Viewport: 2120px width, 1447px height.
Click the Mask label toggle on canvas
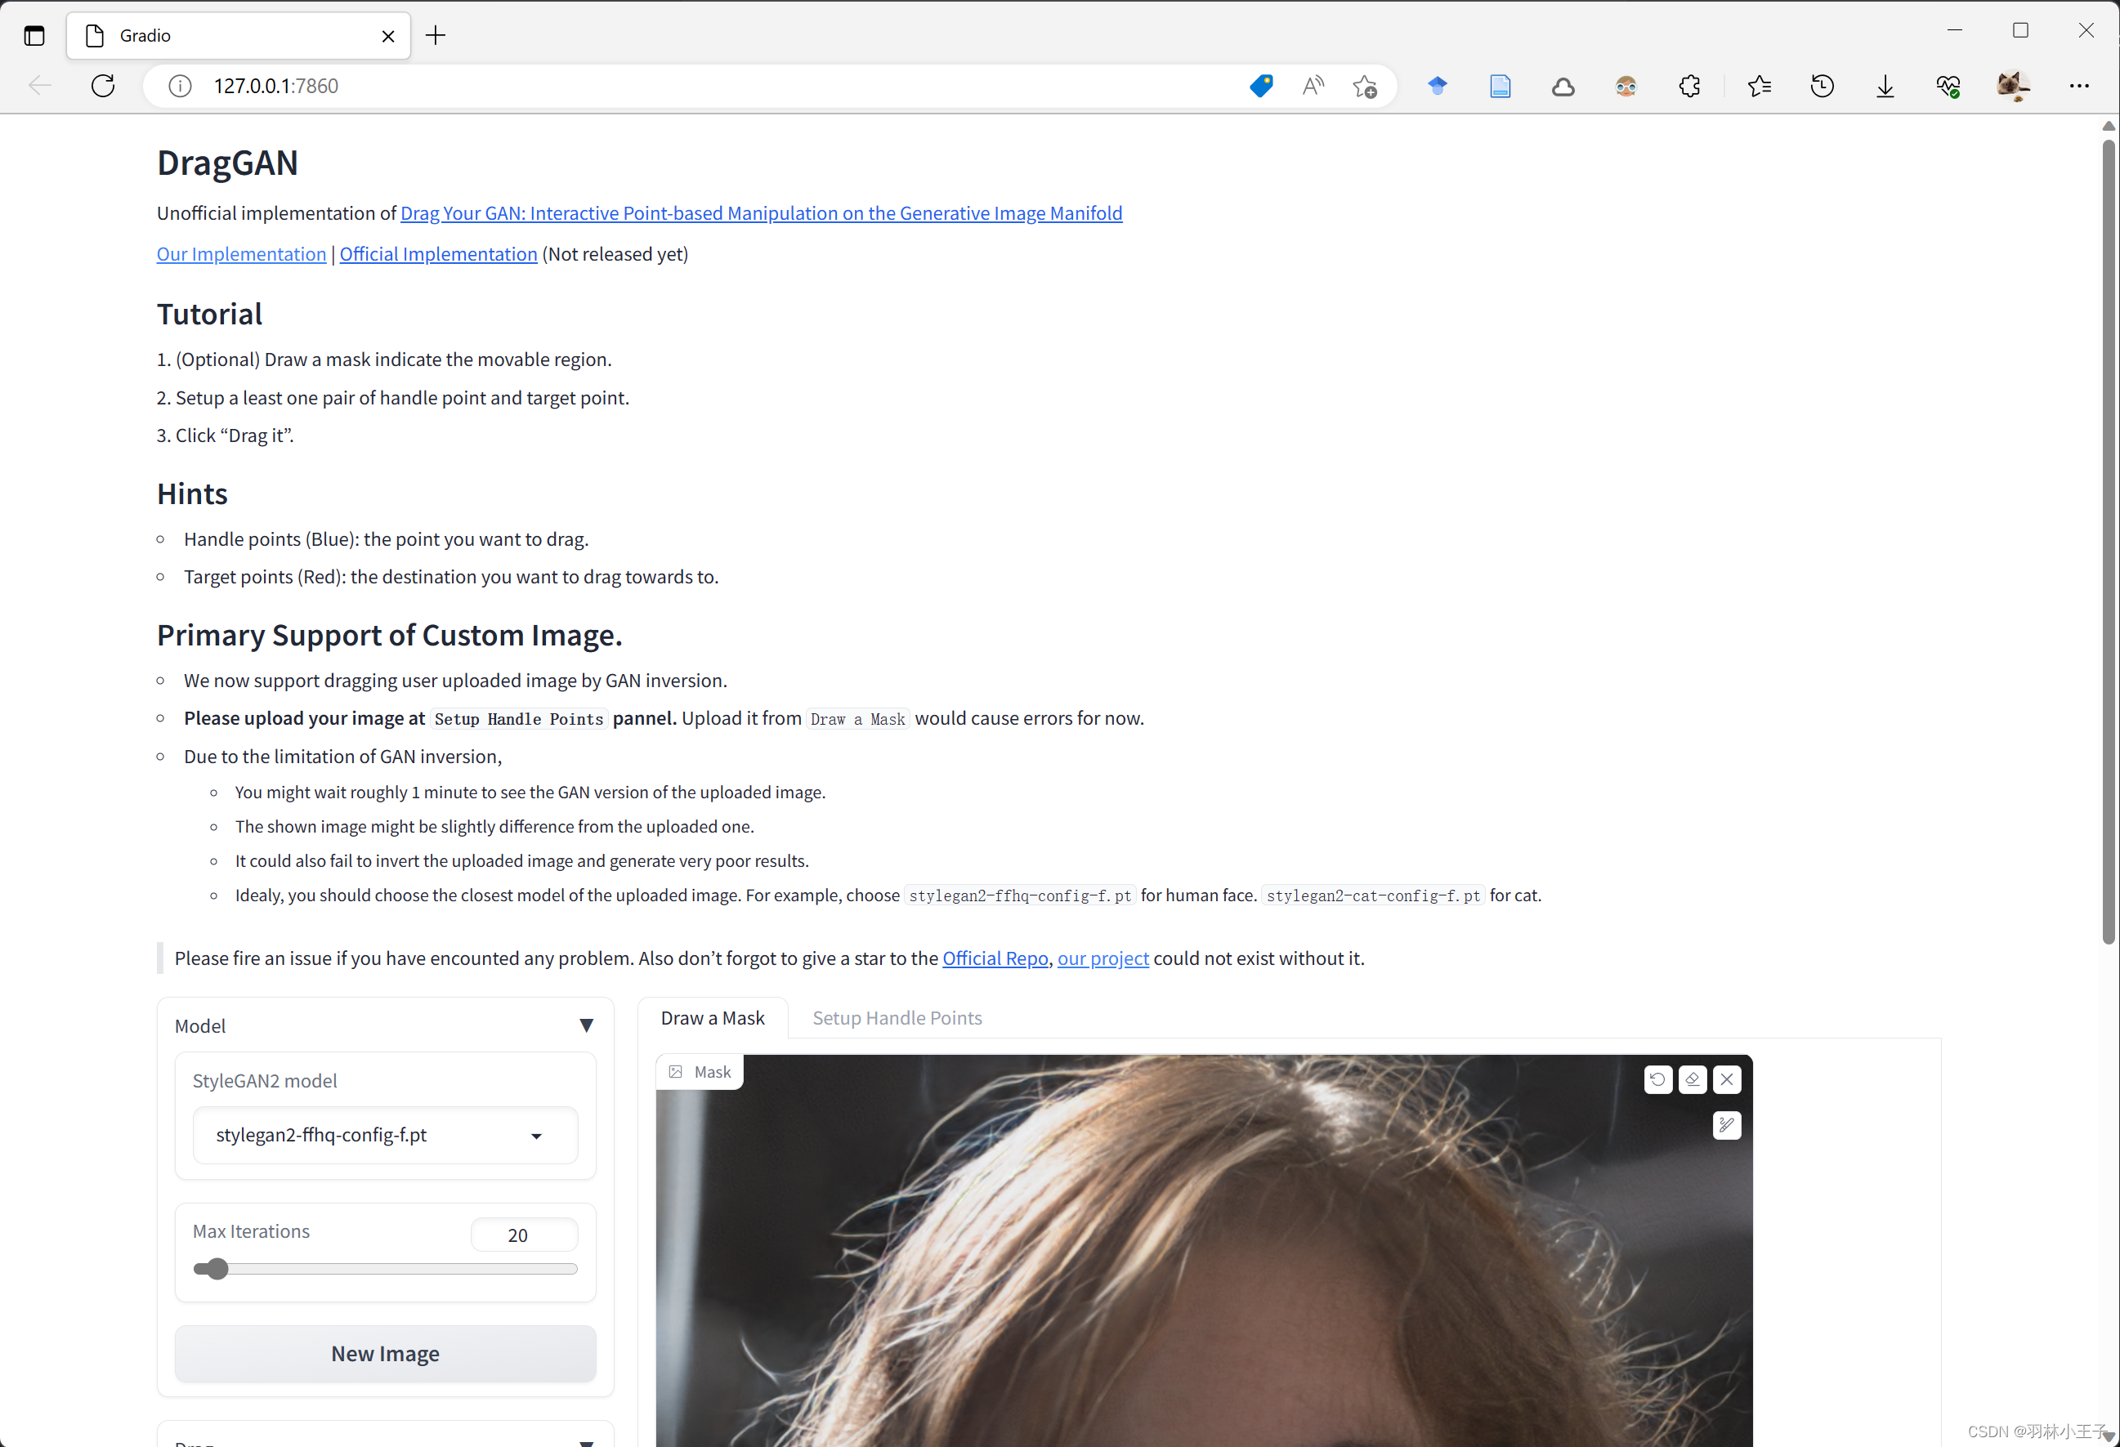699,1070
